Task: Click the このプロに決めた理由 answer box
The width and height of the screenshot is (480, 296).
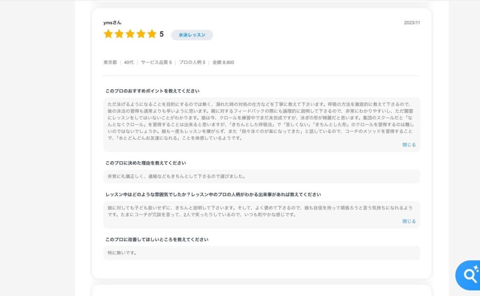Action: click(262, 176)
